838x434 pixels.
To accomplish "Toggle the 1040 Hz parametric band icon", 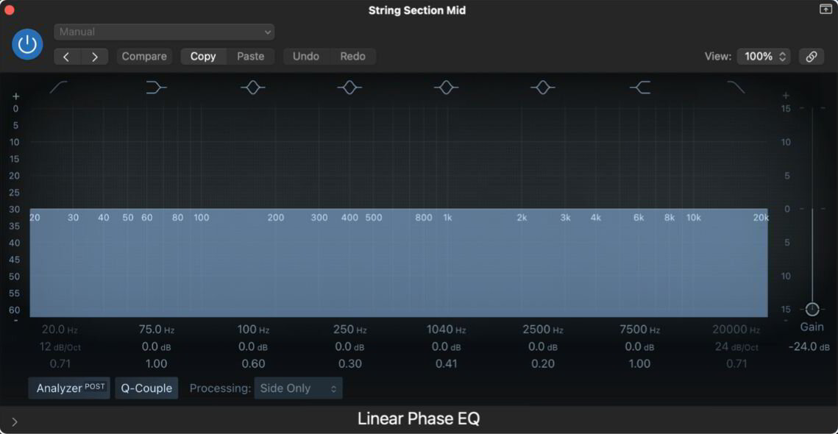I will pyautogui.click(x=447, y=87).
